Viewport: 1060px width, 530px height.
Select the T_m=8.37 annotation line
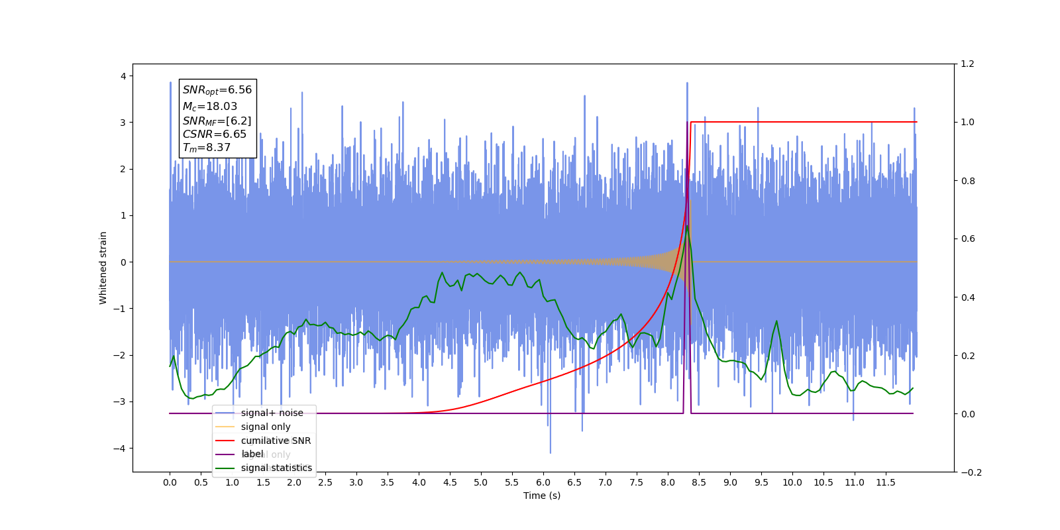tap(207, 148)
